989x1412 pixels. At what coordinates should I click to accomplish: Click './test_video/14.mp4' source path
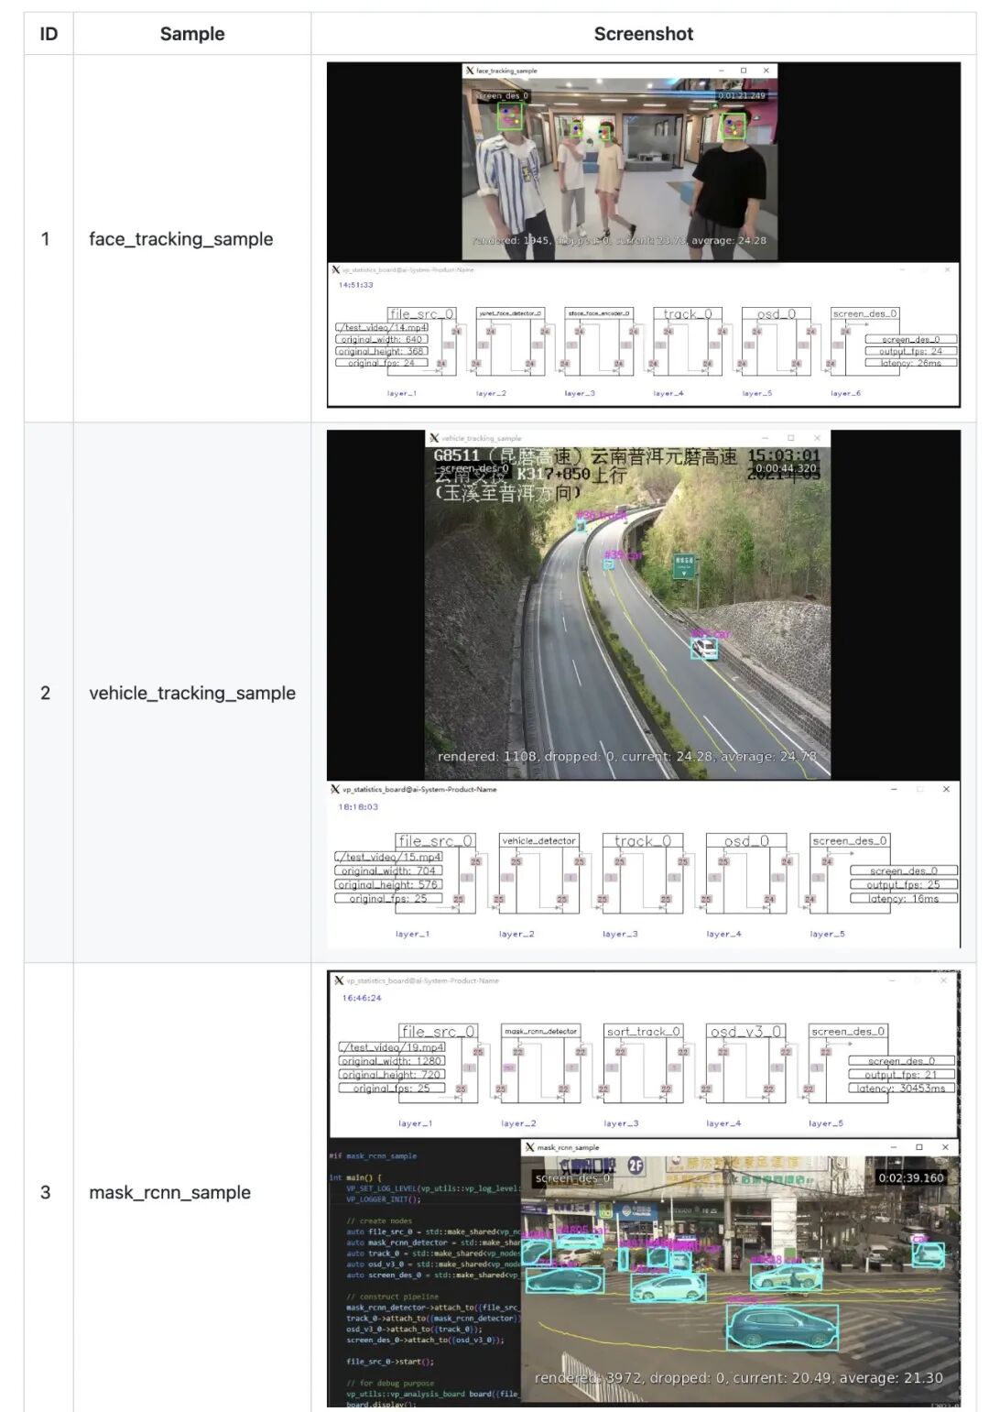pos(382,327)
